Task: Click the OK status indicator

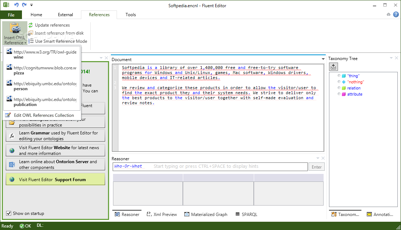Action: [25, 226]
